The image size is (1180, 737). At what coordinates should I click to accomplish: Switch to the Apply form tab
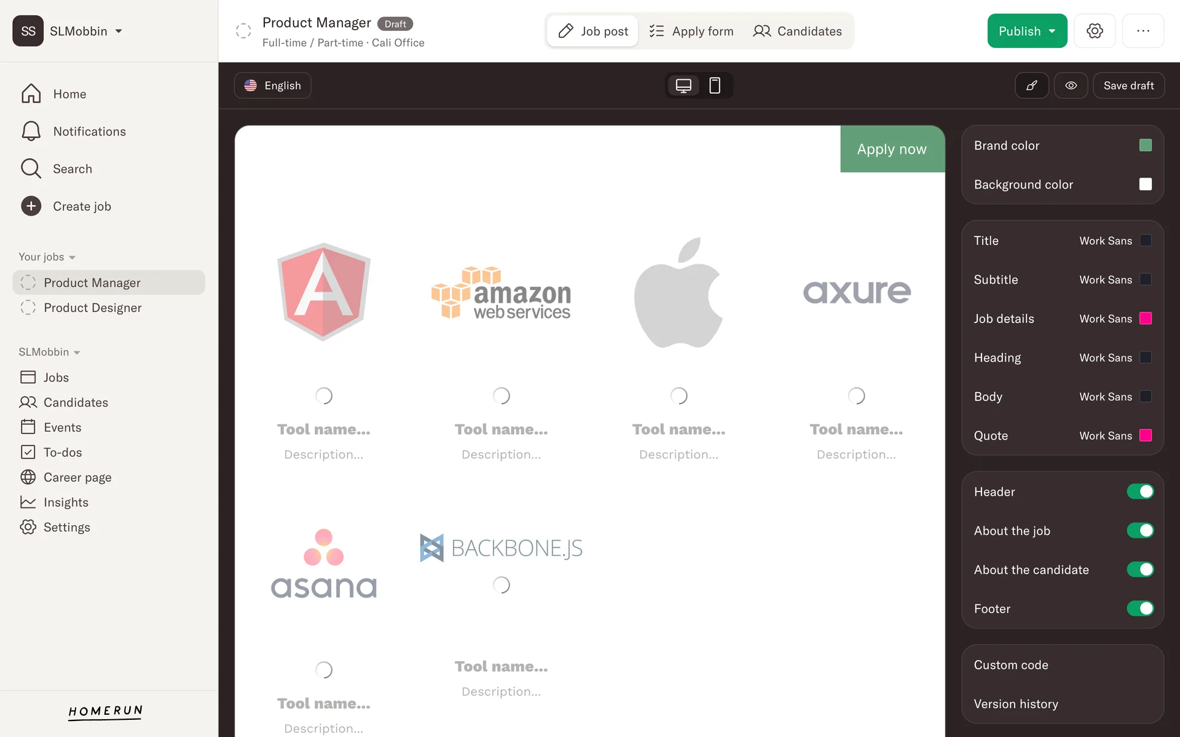[691, 31]
